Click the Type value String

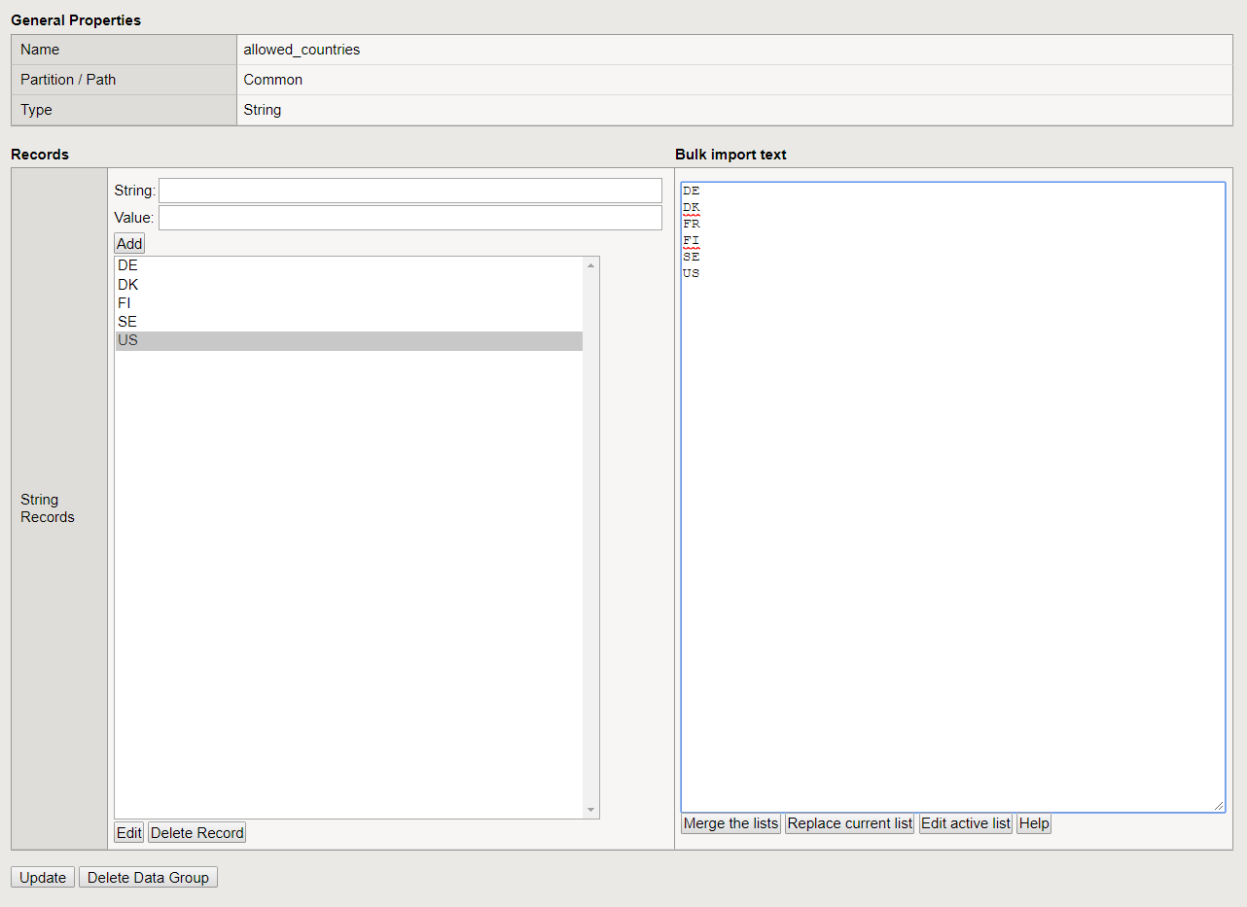coord(262,110)
